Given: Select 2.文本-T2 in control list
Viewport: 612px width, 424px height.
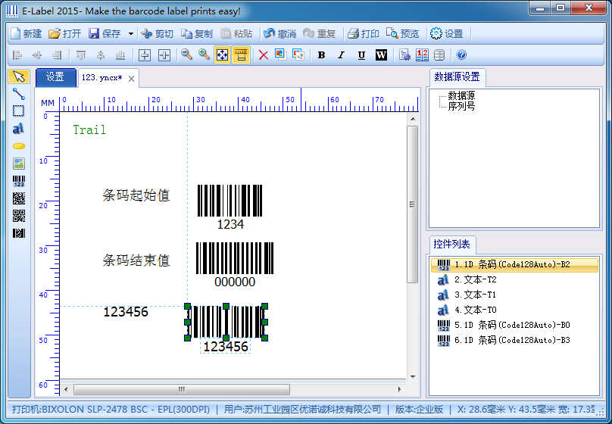Looking at the screenshot, I should [514, 279].
